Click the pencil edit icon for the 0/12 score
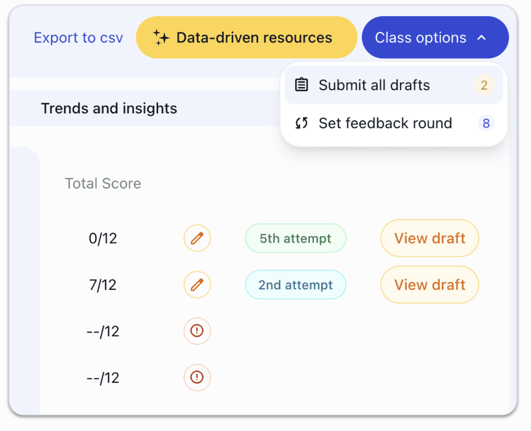Viewport: 531px width, 431px height. pos(197,238)
